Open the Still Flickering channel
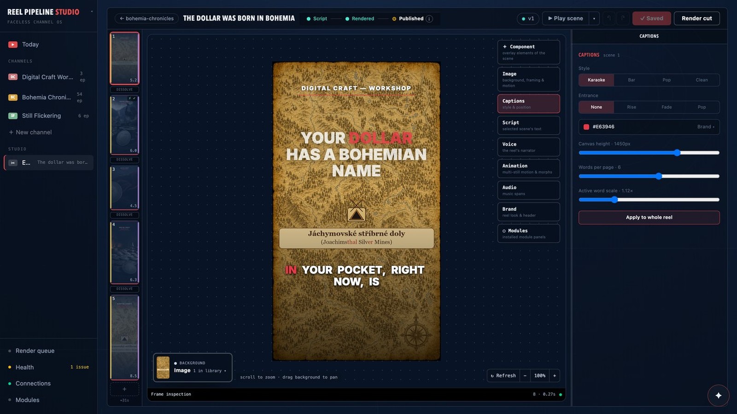The width and height of the screenshot is (737, 414). click(x=48, y=115)
